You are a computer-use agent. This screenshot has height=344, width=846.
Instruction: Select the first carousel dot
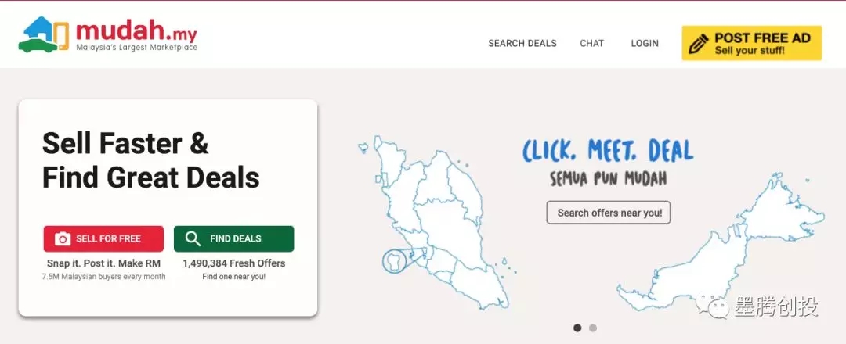[577, 328]
